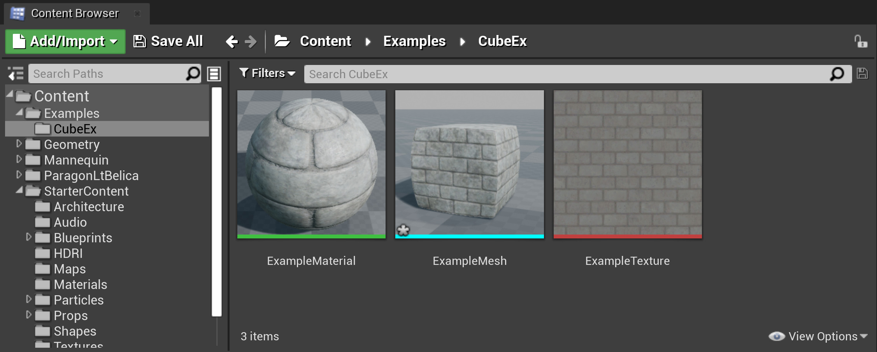Viewport: 877px width, 352px height.
Task: Toggle the collections view icon
Action: pos(214,74)
